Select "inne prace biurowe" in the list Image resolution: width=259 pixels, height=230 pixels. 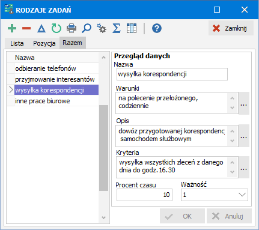coord(53,101)
